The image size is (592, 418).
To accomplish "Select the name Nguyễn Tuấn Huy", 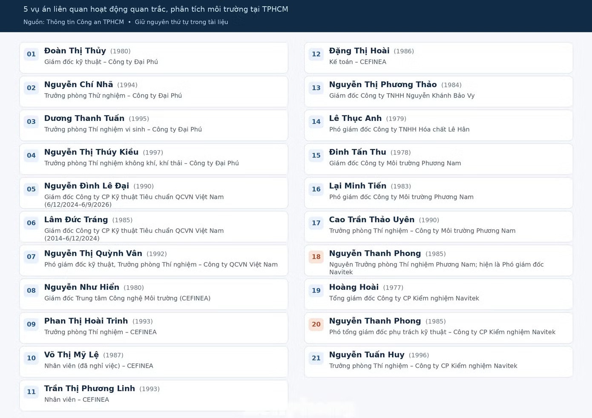I will [x=367, y=355].
